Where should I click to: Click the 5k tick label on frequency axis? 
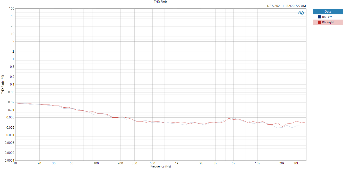coord(233,163)
